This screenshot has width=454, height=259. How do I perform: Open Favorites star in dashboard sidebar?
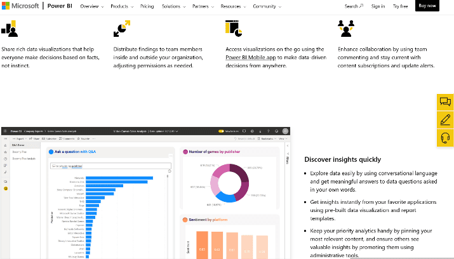click(5, 152)
